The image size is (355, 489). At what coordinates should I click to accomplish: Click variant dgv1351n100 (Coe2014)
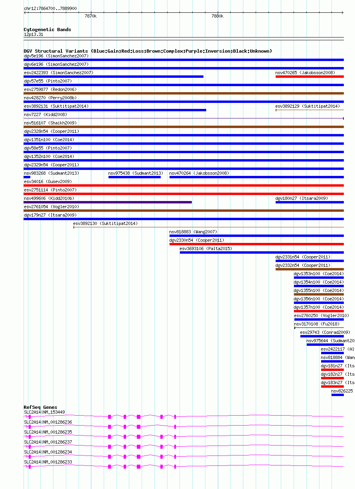[49, 140]
